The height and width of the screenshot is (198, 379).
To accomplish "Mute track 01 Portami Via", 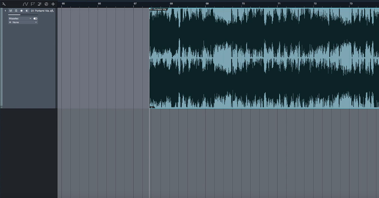I will (10, 11).
